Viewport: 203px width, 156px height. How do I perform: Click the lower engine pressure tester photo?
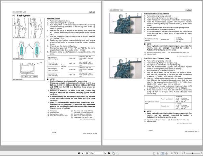[126, 68]
